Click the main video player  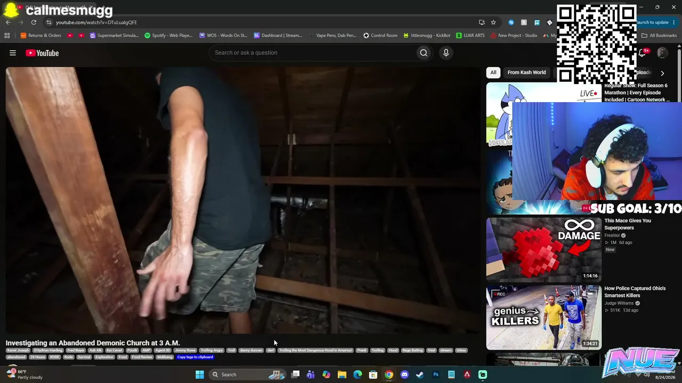[x=243, y=200]
